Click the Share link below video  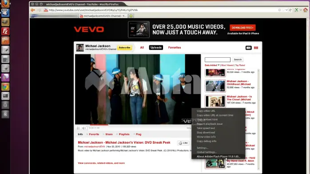pos(109,134)
